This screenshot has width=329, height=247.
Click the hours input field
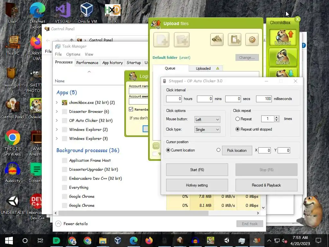point(174,99)
